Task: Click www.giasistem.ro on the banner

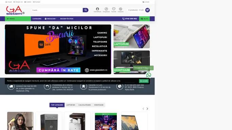Action: (99, 70)
